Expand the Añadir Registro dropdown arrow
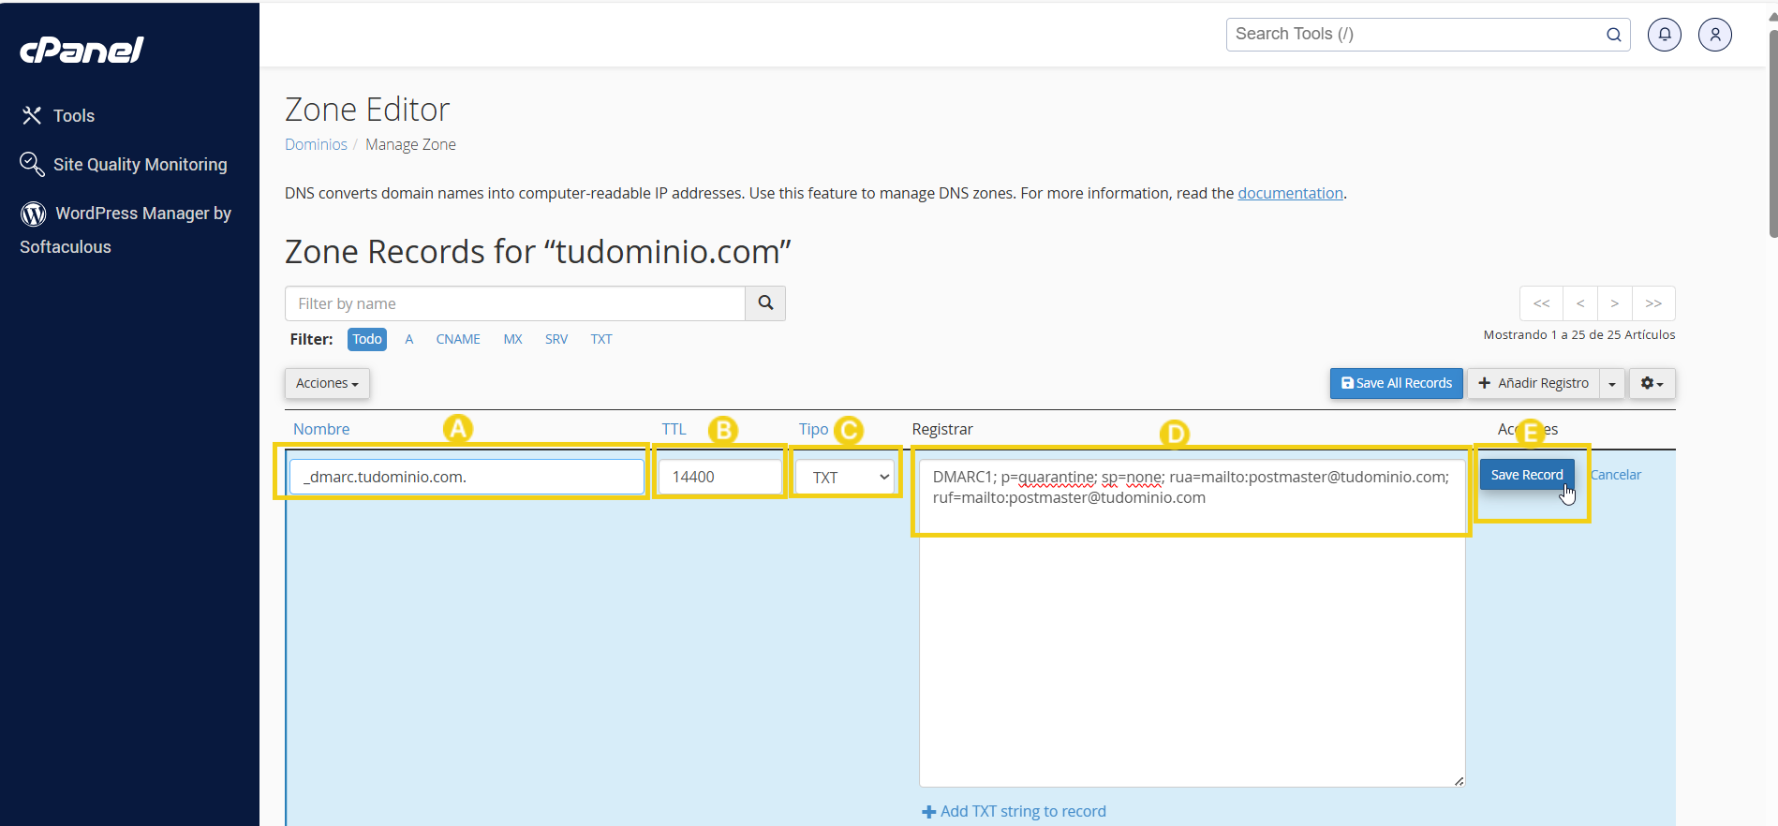Image resolution: width=1778 pixels, height=826 pixels. (1612, 383)
